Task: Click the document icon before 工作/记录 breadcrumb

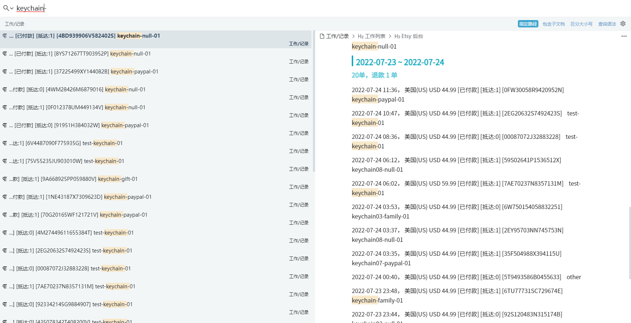Action: [x=322, y=36]
